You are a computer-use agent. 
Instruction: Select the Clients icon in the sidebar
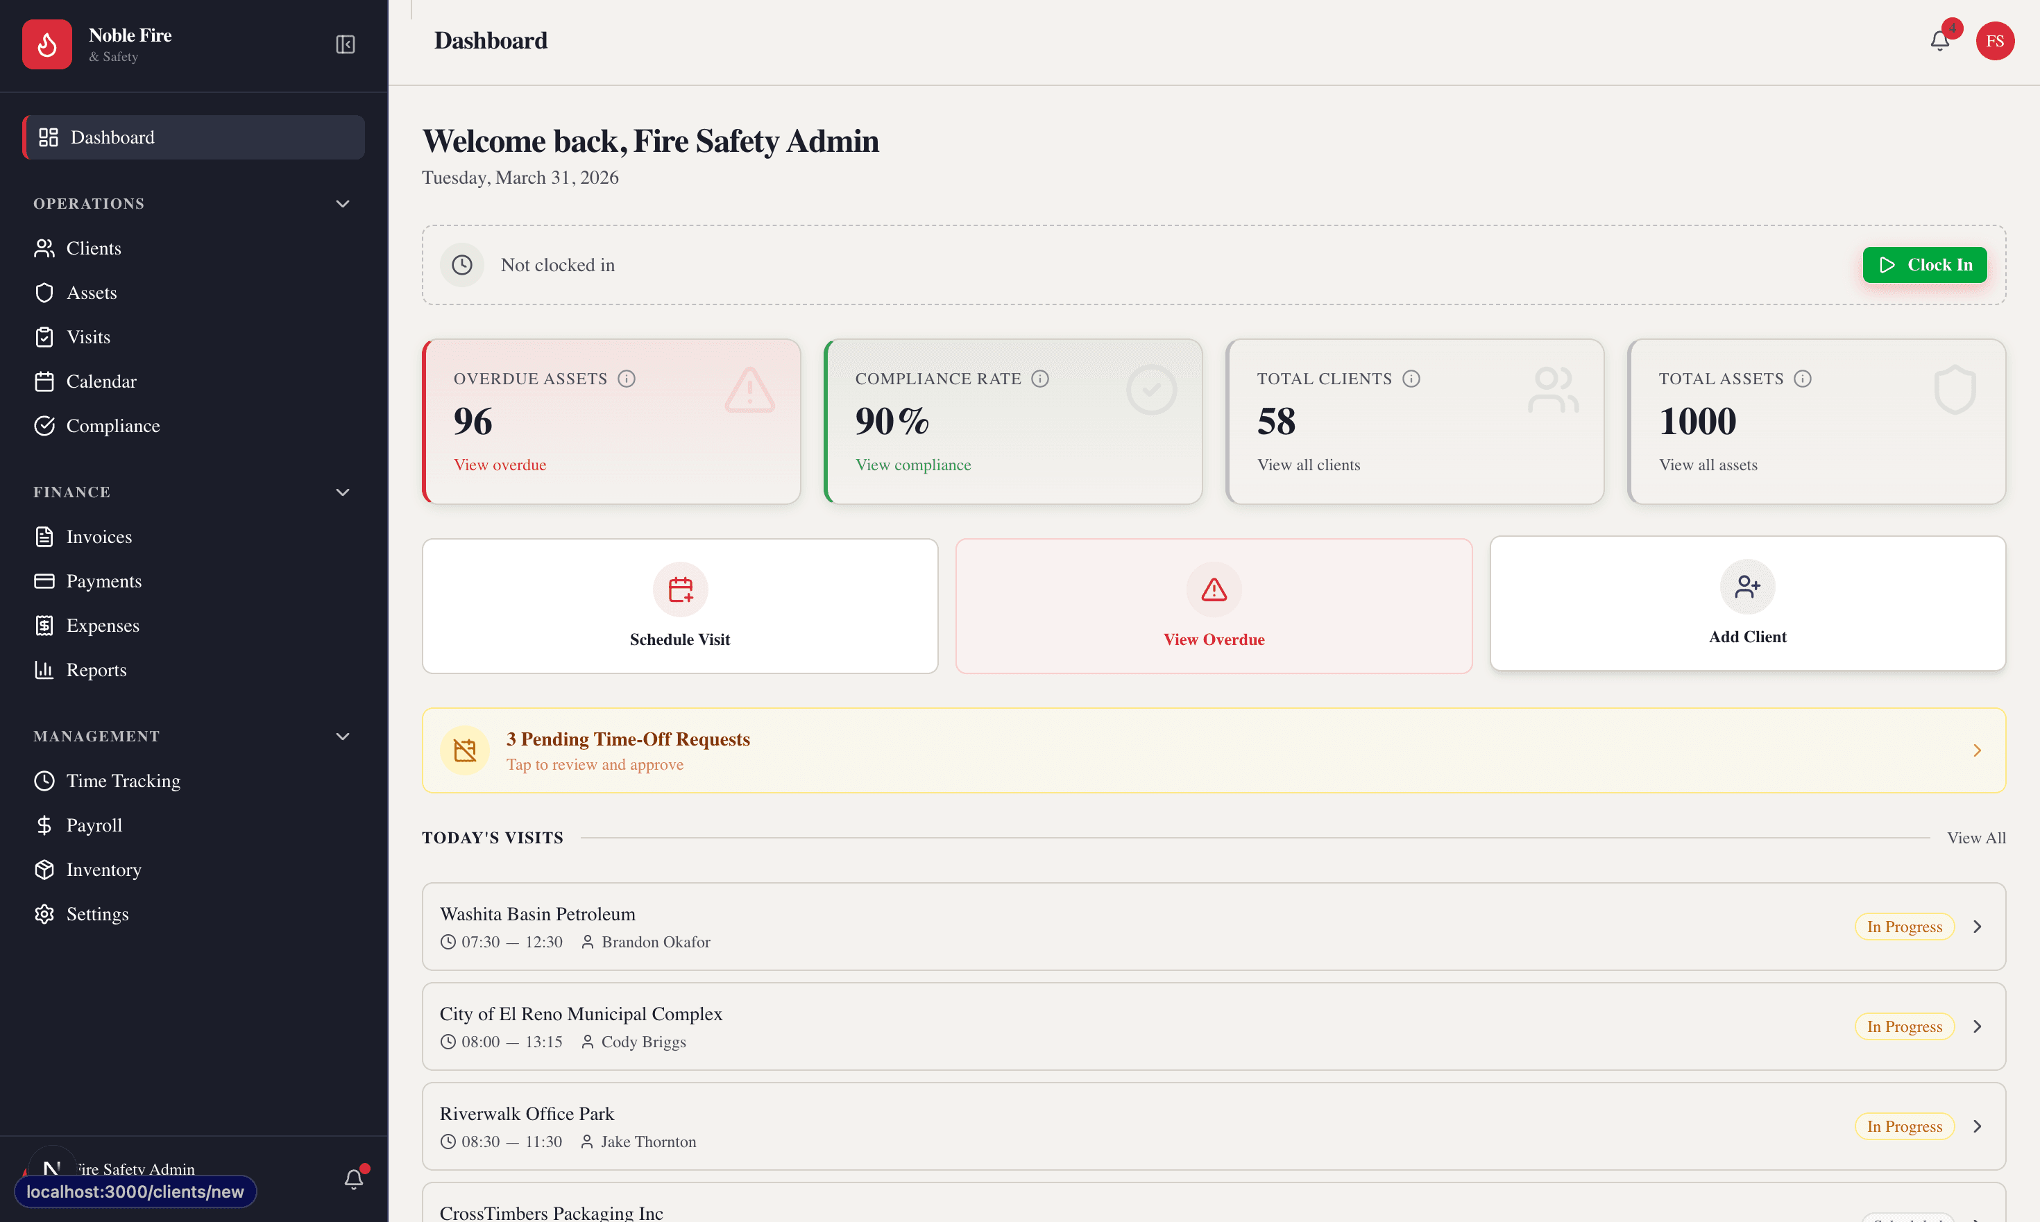coord(45,248)
